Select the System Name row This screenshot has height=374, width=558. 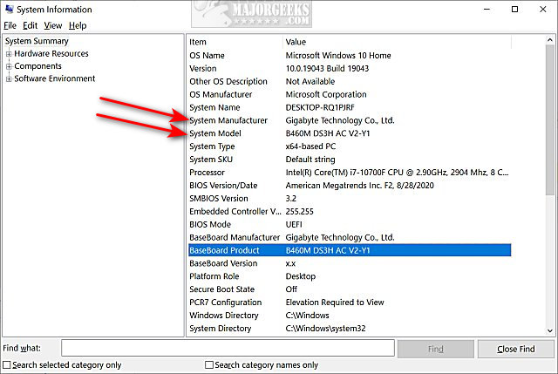tap(350, 107)
